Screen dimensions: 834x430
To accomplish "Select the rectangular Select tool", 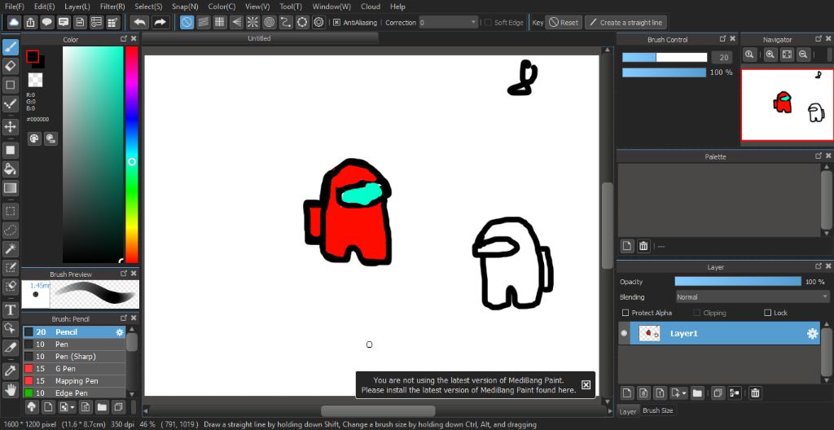I will click(11, 211).
